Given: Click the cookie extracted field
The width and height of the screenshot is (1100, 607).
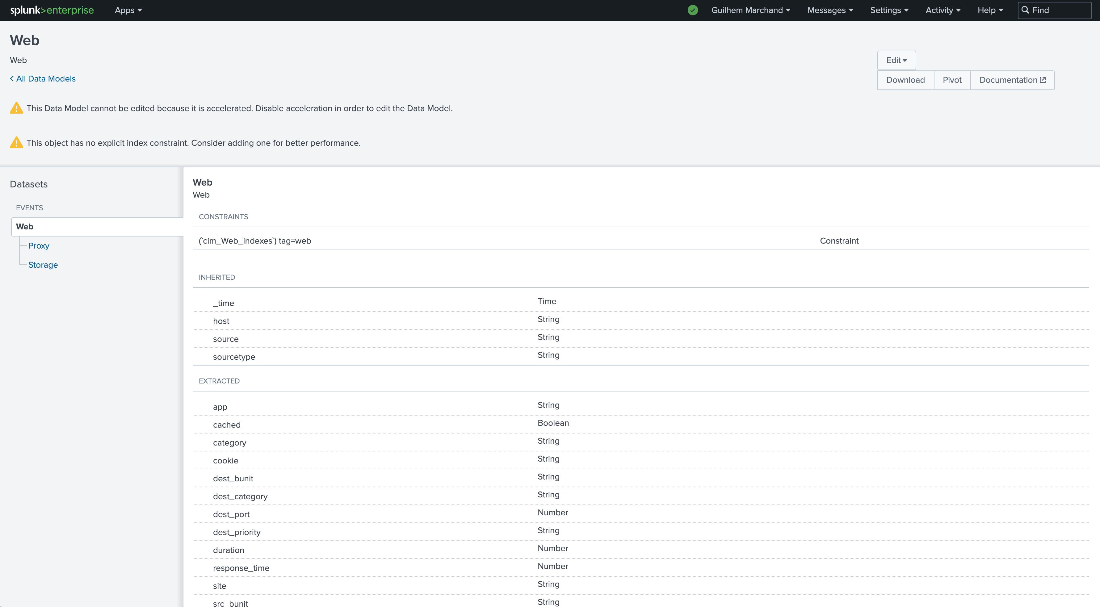Looking at the screenshot, I should (x=225, y=461).
